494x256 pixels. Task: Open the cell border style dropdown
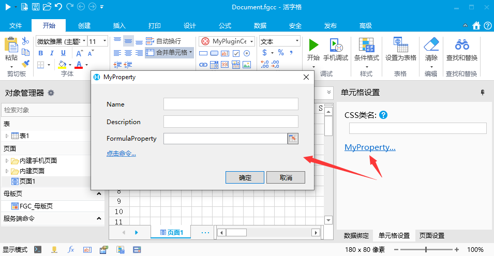pyautogui.click(x=49, y=65)
